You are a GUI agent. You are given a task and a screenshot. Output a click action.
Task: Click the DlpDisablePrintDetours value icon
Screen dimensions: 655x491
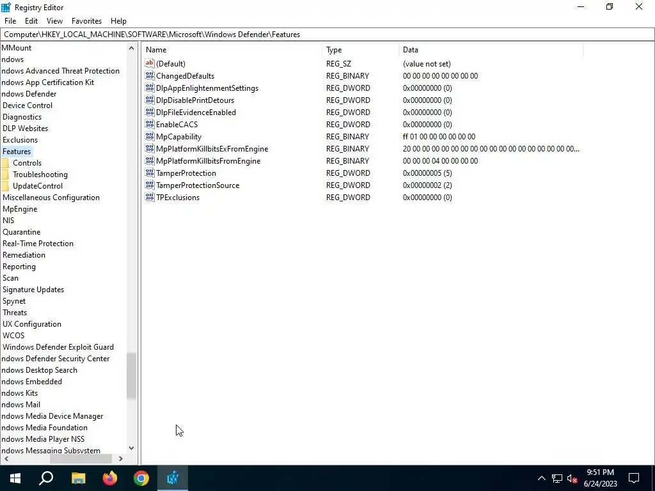[x=150, y=100]
